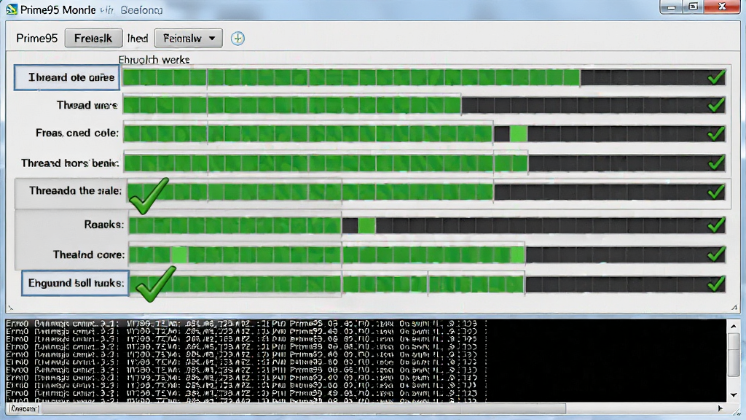
Task: Select the 'Ihreard ote oorее' row label
Action: (66, 77)
